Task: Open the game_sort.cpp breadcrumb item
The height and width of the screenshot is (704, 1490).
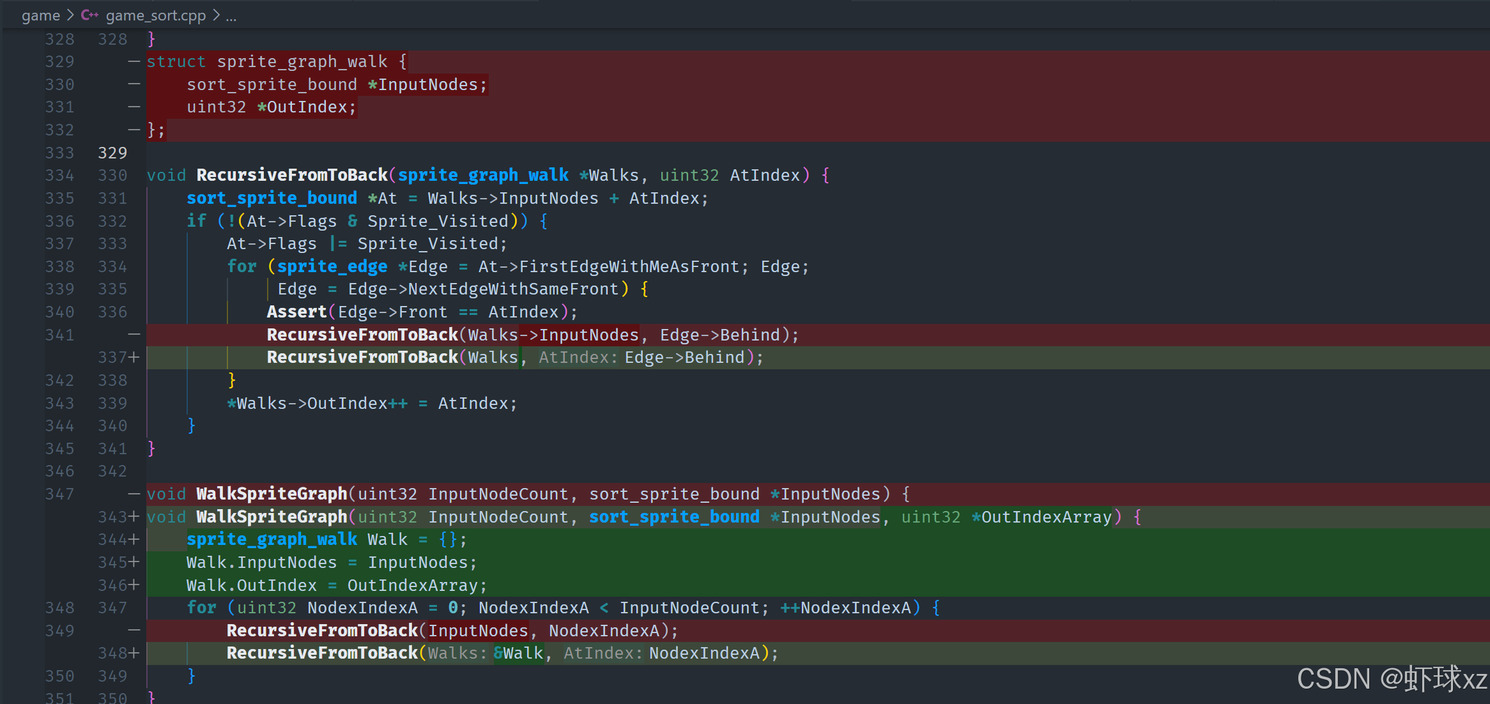Action: 155,15
